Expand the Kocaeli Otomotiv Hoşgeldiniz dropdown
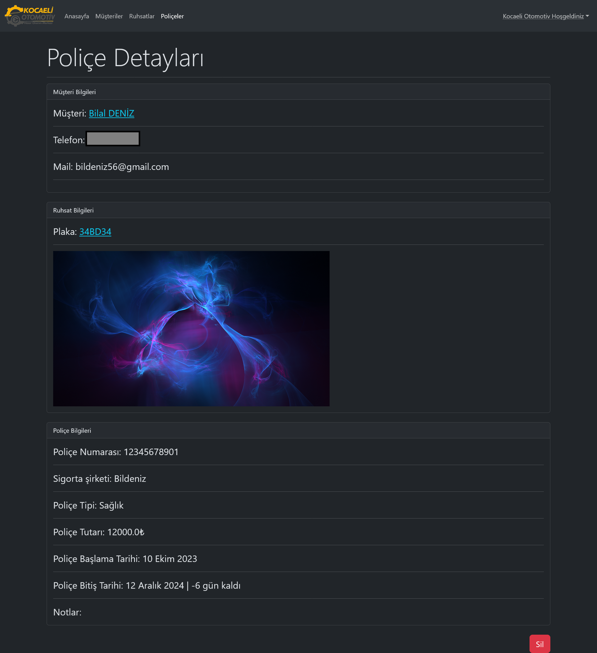 pos(543,16)
